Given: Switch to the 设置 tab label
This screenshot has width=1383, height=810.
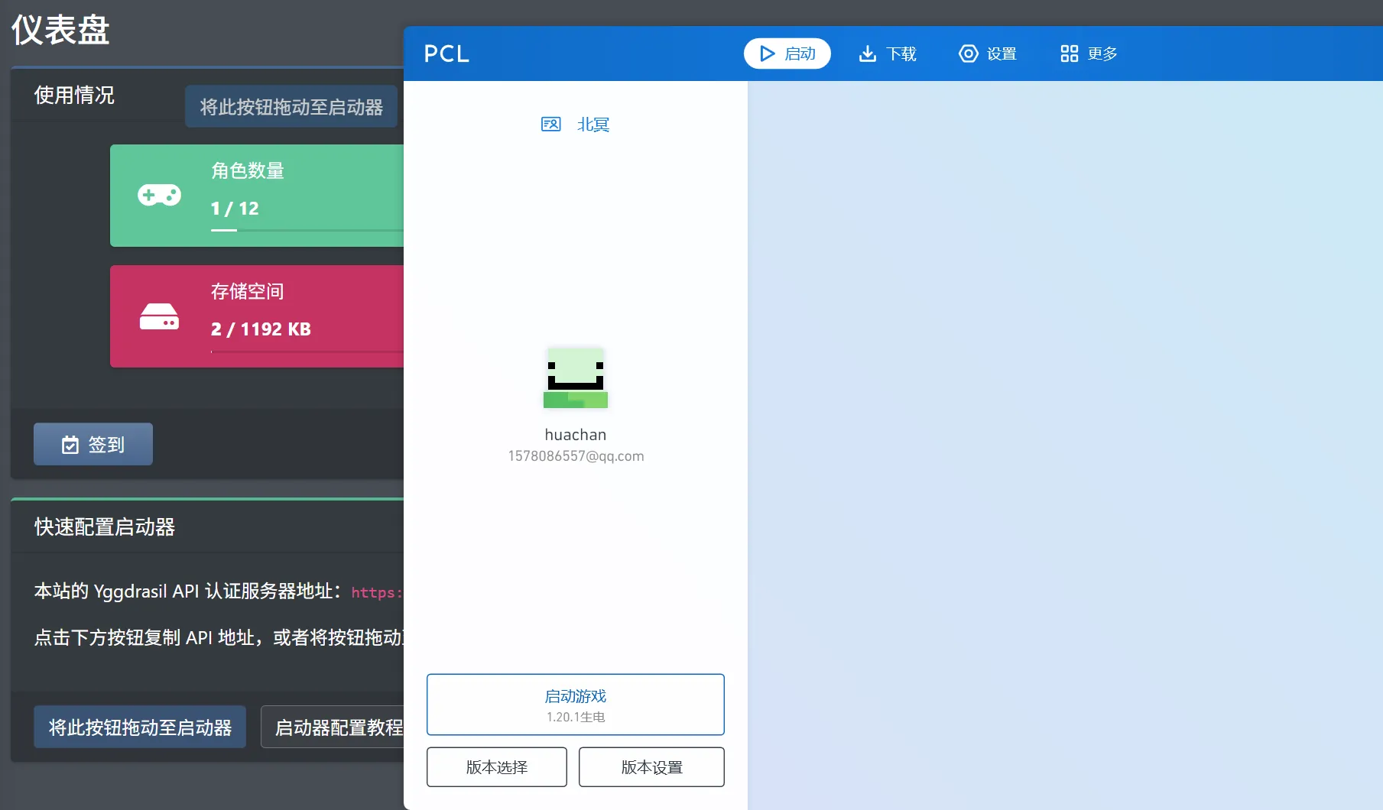Looking at the screenshot, I should point(1002,53).
